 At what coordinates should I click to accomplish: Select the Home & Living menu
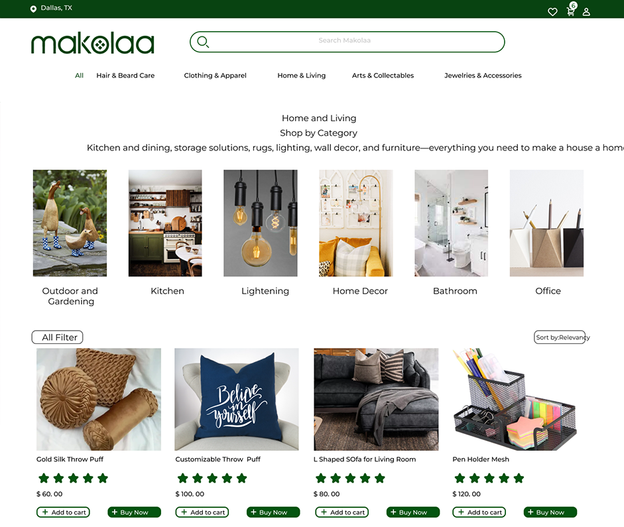(301, 76)
